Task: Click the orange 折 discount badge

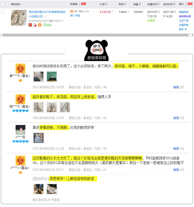Action: coord(40,25)
